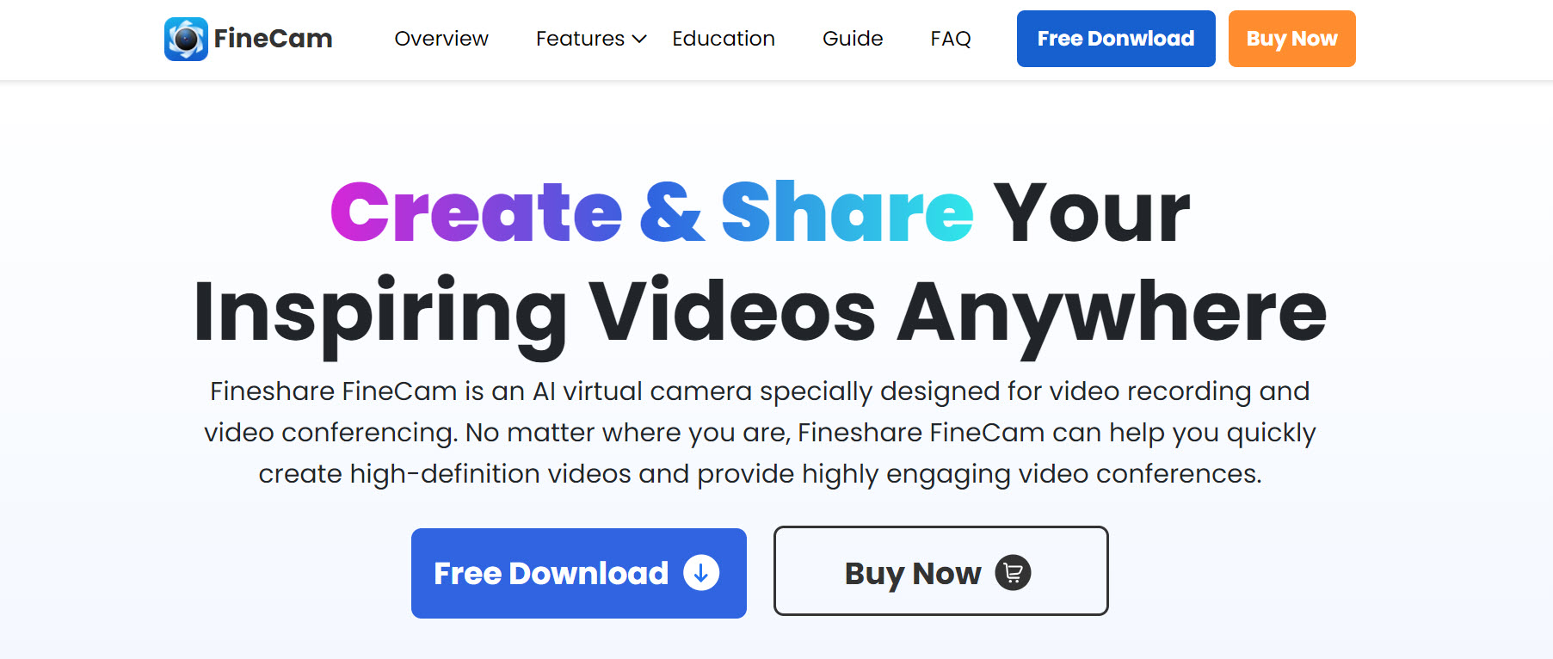Click the ampersand in the headline

[672, 212]
